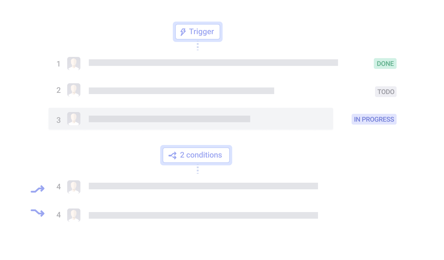The height and width of the screenshot is (260, 444).
Task: Select the avatar on row 2
Action: coord(74,90)
